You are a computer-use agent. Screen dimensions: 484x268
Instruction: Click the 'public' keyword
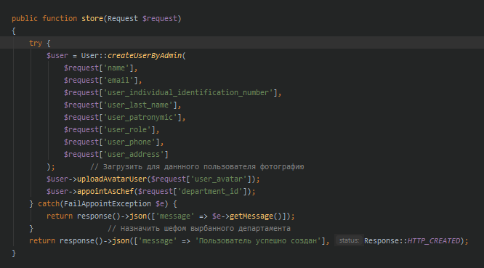coord(25,18)
